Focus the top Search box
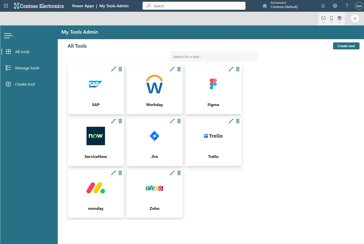The height and width of the screenshot is (244, 364). point(194,6)
